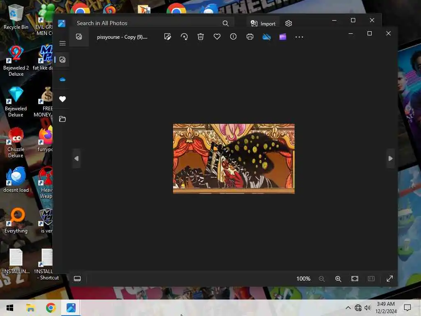Select the Bejeweled Deluxe desktop shortcut
421x316 pixels.
point(16,102)
